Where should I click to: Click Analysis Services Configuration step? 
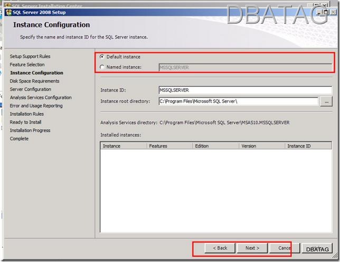(x=41, y=97)
